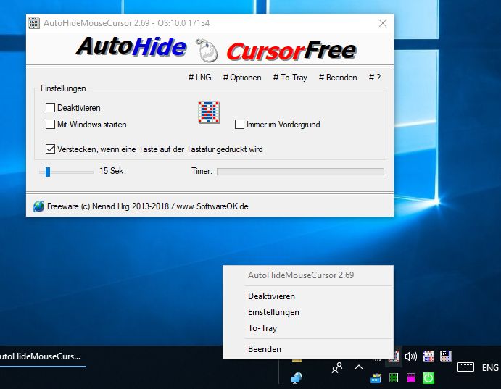The height and width of the screenshot is (389, 501).
Task: Tick the Deaktivieren checkbox
Action: [x=50, y=108]
